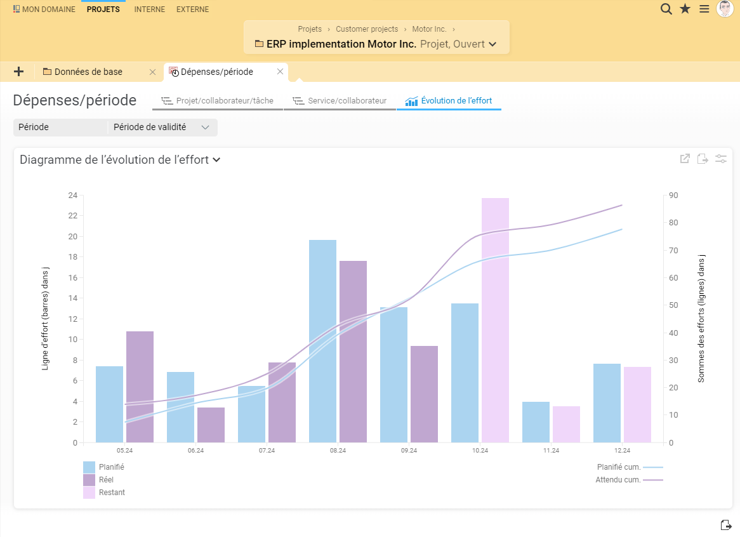Toggle the Restant legend color swatch
Image resolution: width=740 pixels, height=537 pixels.
coord(89,493)
